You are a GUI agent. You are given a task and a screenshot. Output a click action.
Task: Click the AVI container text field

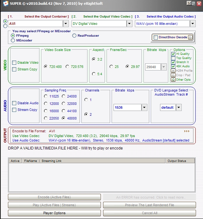pyautogui.click(x=36, y=24)
